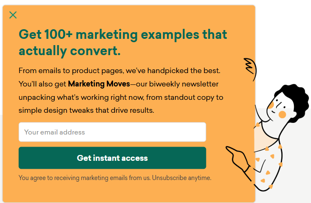Viewport: 311px width, 203px height.
Task: Click the orange cheek circle on the face
Action: [x=282, y=114]
